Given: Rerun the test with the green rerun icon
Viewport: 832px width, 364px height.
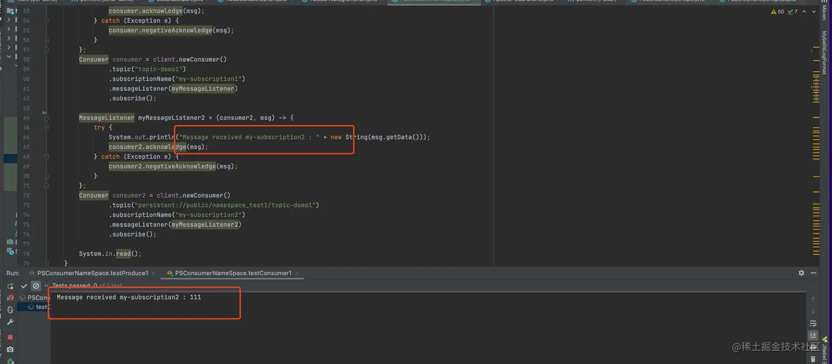Looking at the screenshot, I should pos(10,286).
